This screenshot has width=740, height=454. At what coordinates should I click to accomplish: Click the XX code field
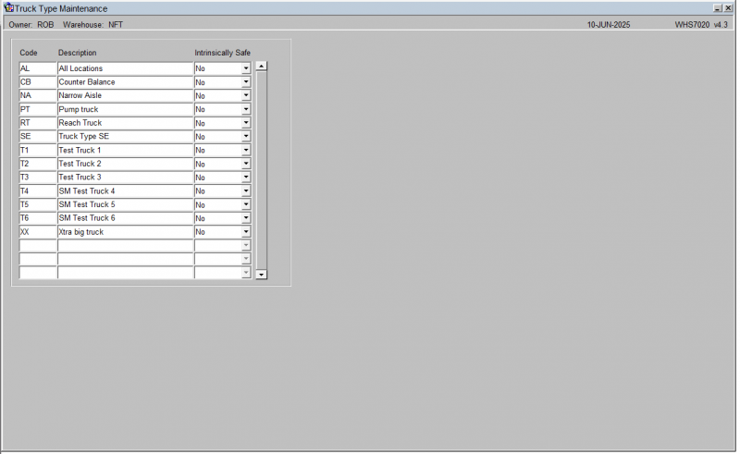(x=38, y=232)
